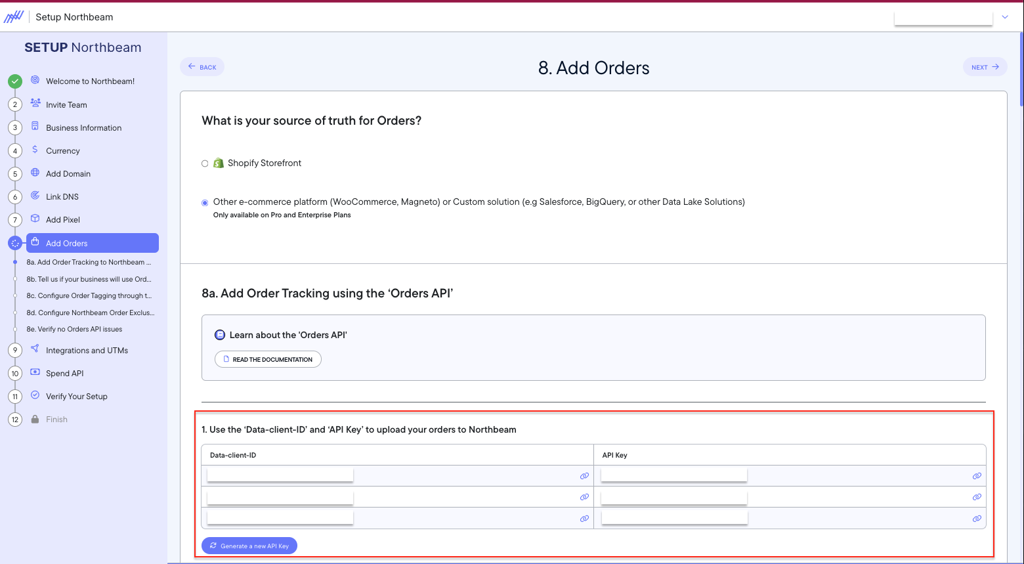Click the in-progress circle beside Add Orders
This screenshot has width=1024, height=564.
[15, 243]
